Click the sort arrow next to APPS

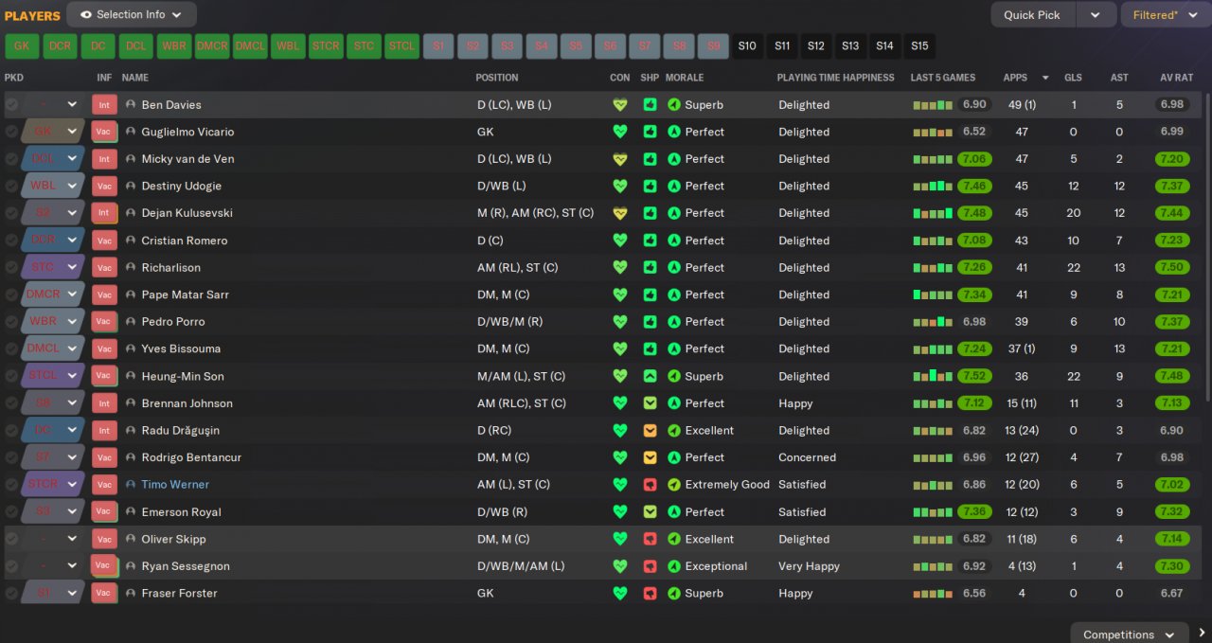1045,78
